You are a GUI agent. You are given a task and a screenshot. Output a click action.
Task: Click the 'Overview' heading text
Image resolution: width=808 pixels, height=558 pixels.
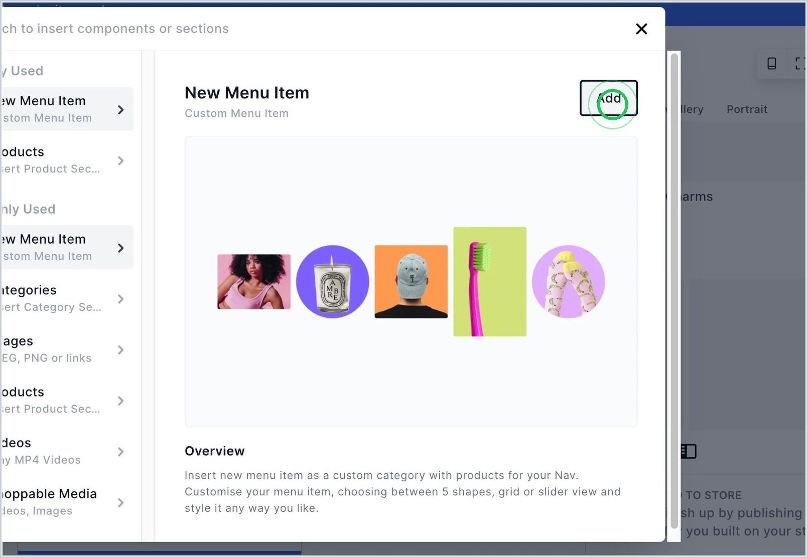point(215,451)
